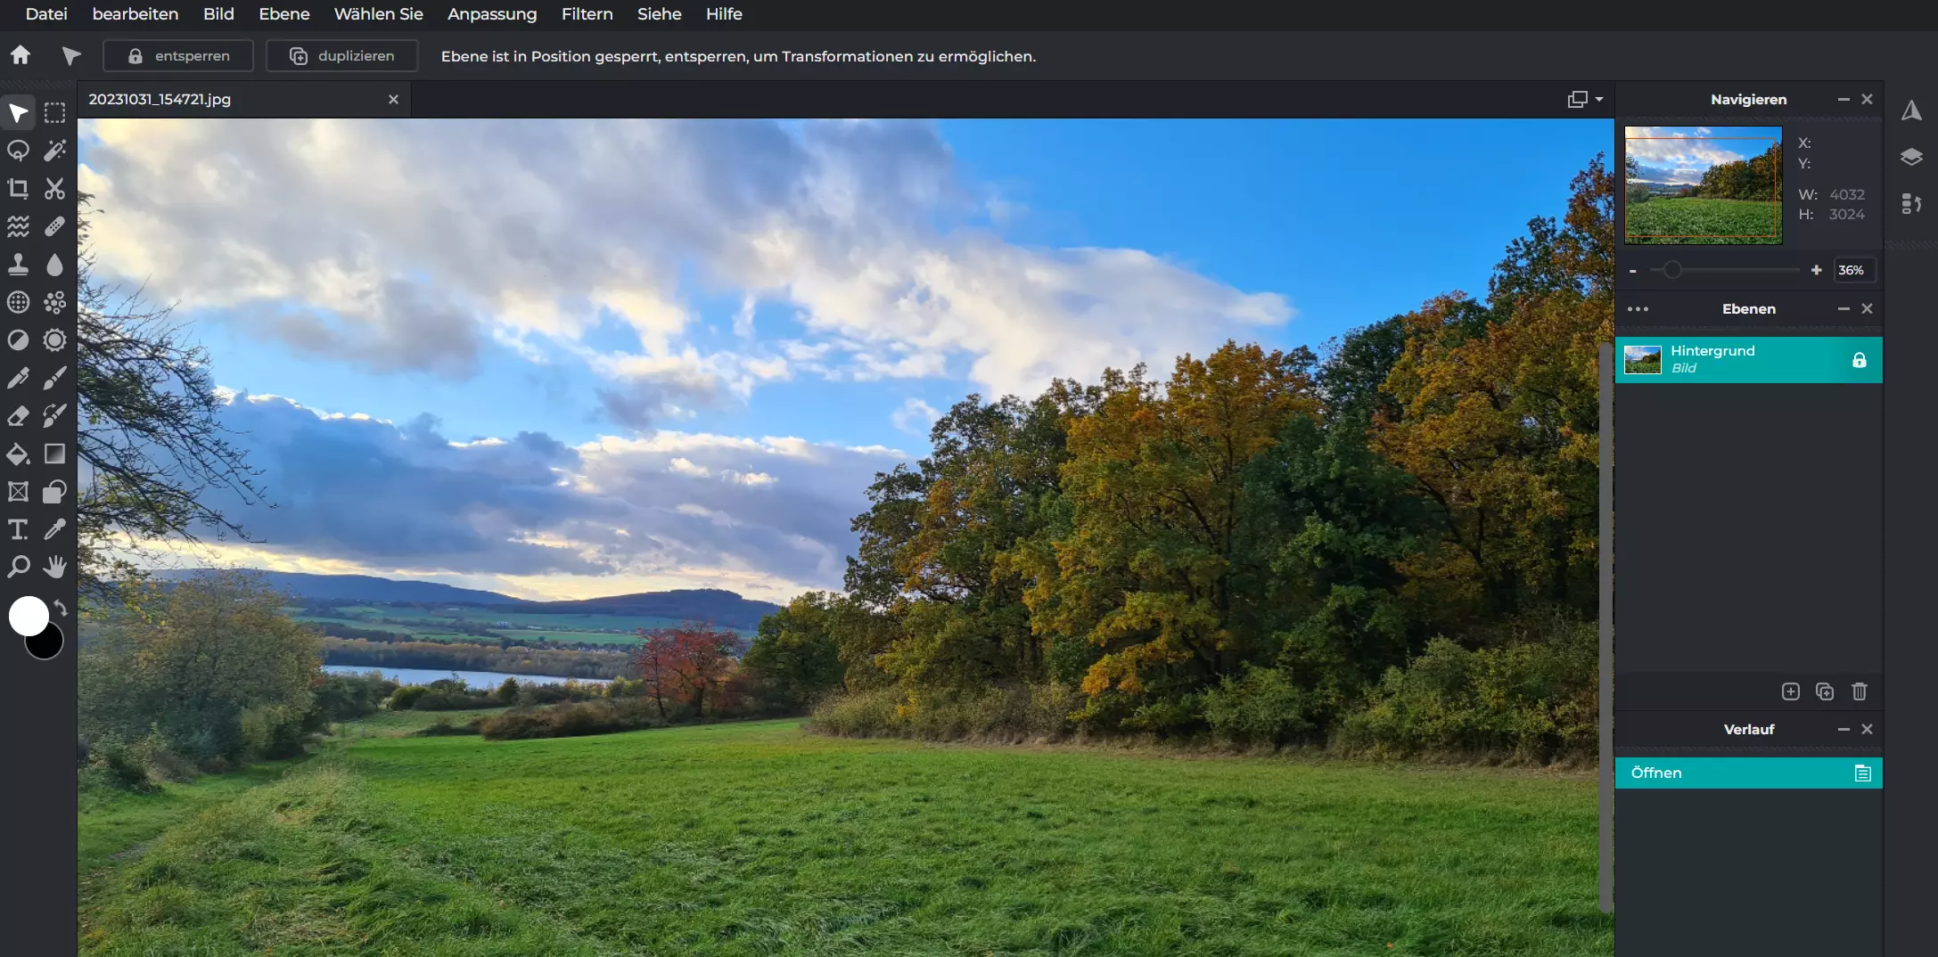Screen dimensions: 1938x957
Task: Pick the scissors Cutout tool
Action: point(55,189)
